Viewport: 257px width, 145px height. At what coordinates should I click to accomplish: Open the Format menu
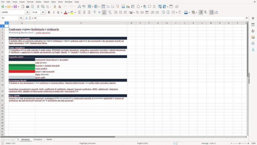pyautogui.click(x=30, y=2)
